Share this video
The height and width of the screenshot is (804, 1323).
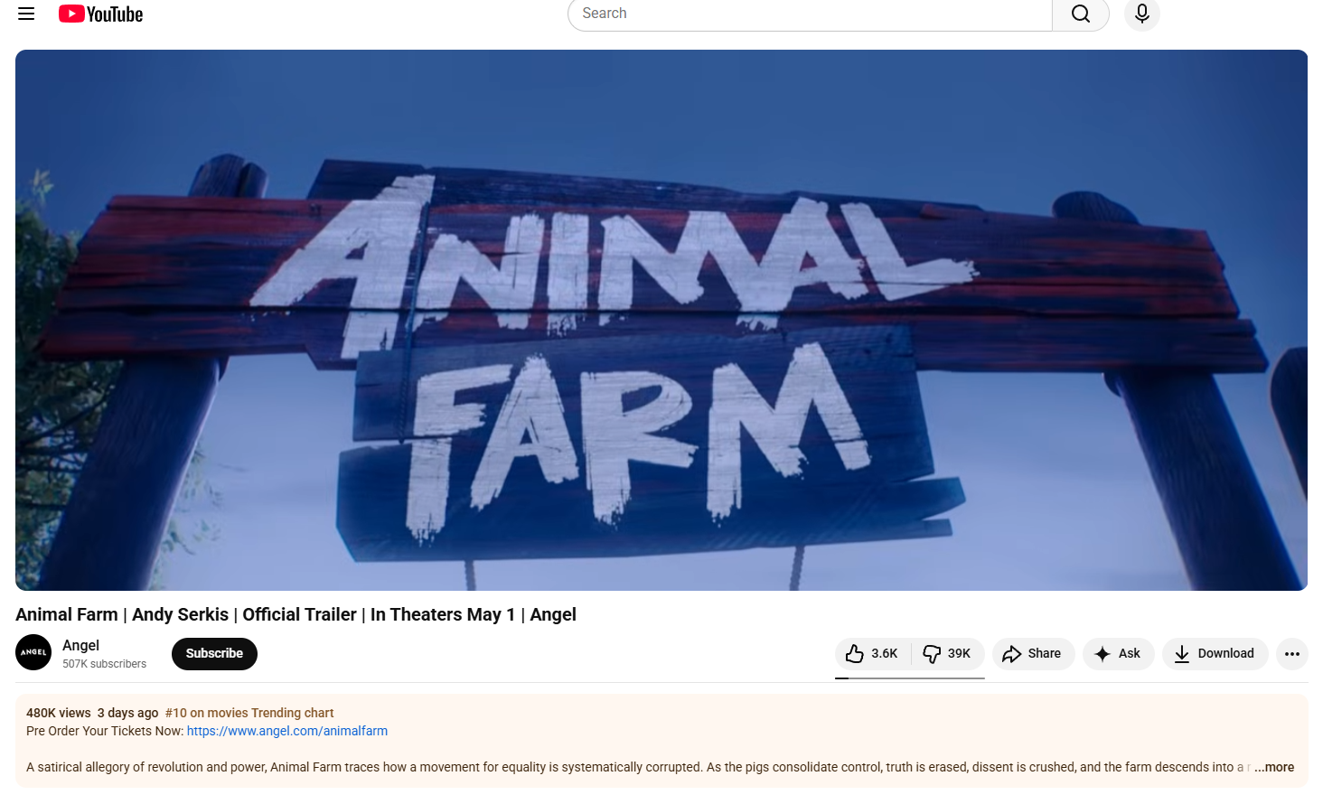point(1033,653)
